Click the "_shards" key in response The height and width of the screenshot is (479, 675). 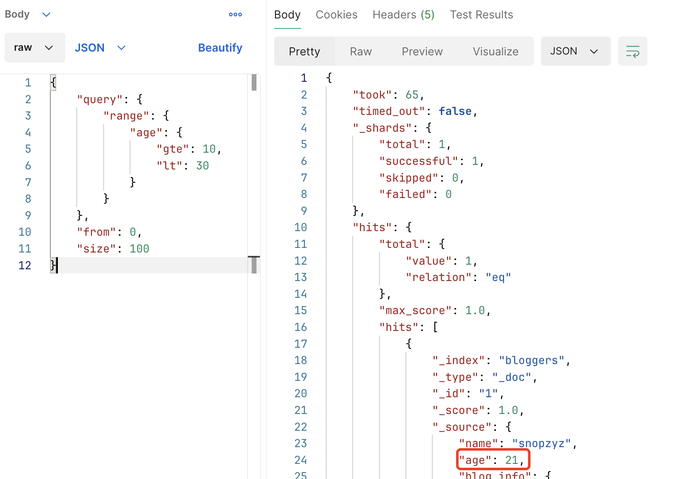click(x=382, y=128)
